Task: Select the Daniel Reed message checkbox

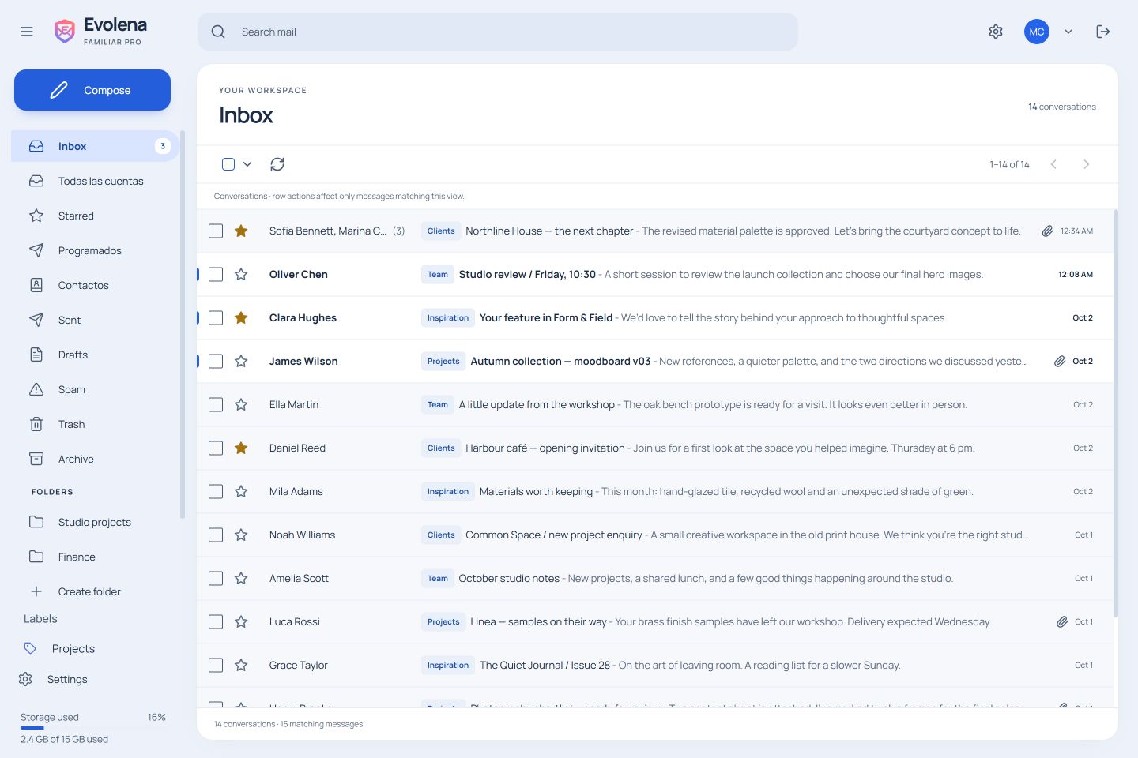Action: pos(216,448)
